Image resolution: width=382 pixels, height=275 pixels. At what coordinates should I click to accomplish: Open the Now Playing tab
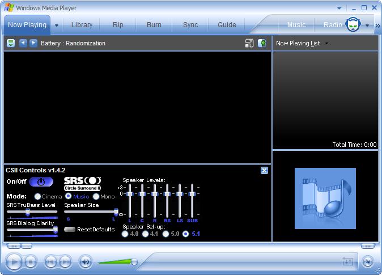click(27, 25)
